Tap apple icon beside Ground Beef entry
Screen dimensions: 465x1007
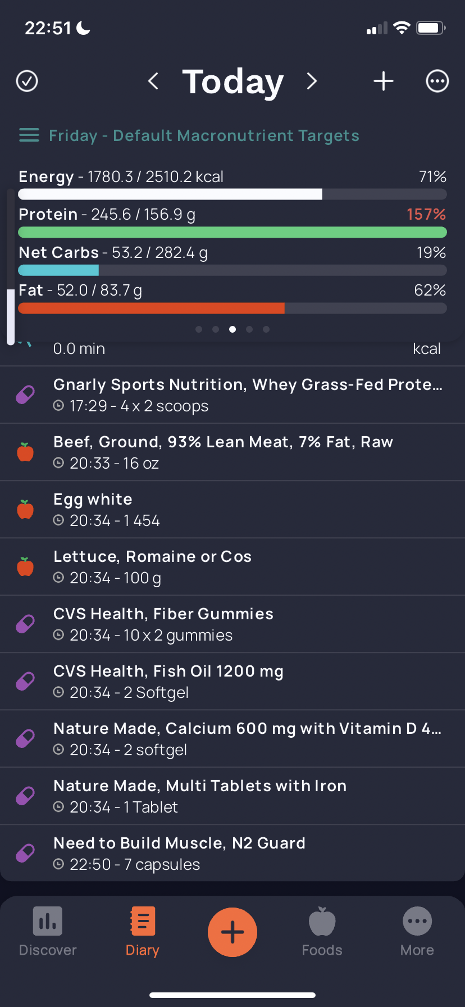coord(25,452)
